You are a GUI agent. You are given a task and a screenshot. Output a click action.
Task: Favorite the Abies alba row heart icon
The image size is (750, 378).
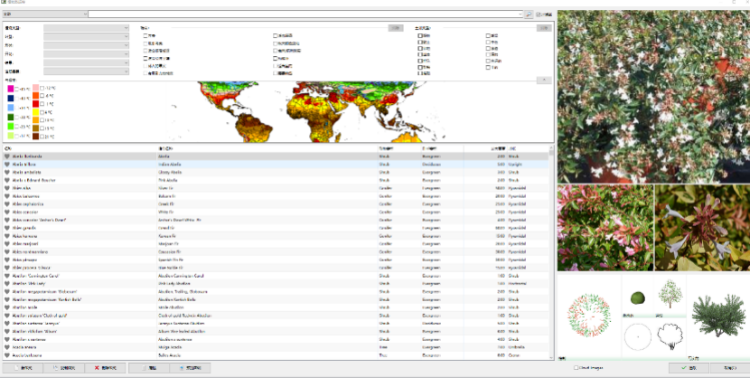(x=7, y=188)
